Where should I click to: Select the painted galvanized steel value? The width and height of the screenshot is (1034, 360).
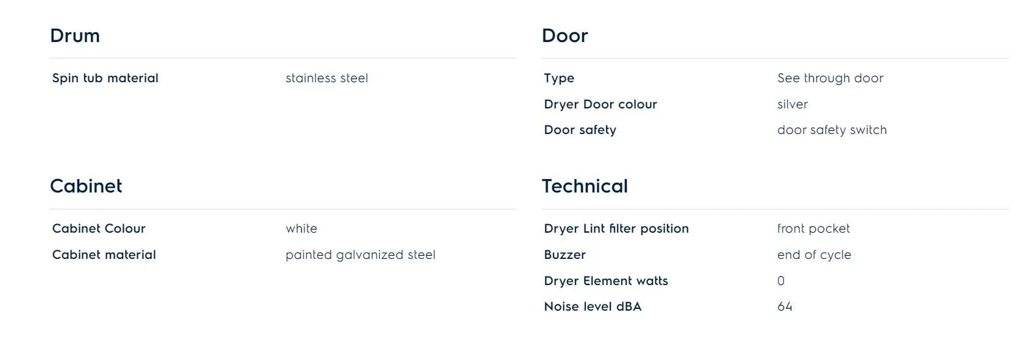[x=360, y=255]
